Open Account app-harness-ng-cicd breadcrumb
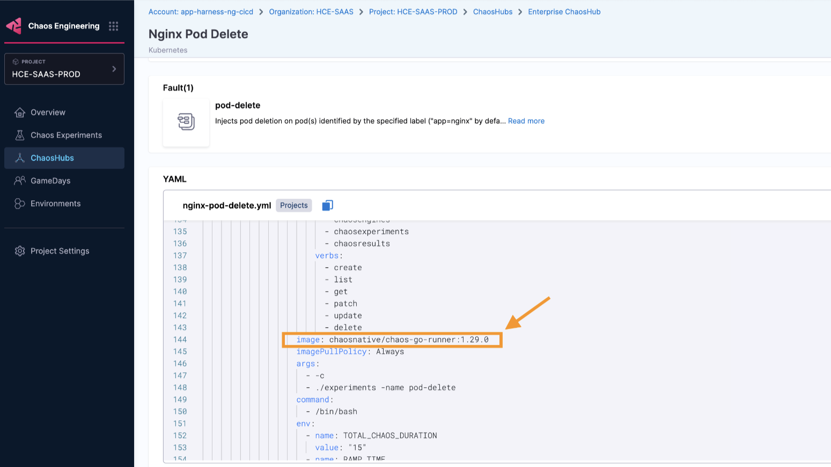This screenshot has width=831, height=467. pos(201,12)
